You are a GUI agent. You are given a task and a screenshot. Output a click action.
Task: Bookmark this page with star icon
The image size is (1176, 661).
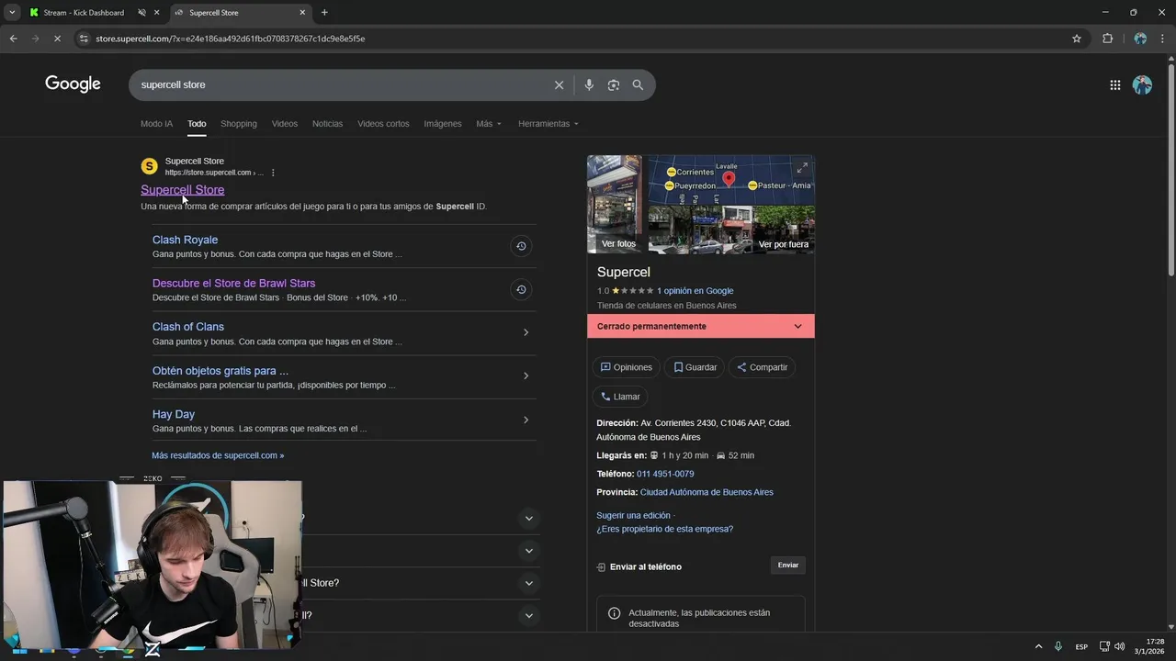[1077, 39]
